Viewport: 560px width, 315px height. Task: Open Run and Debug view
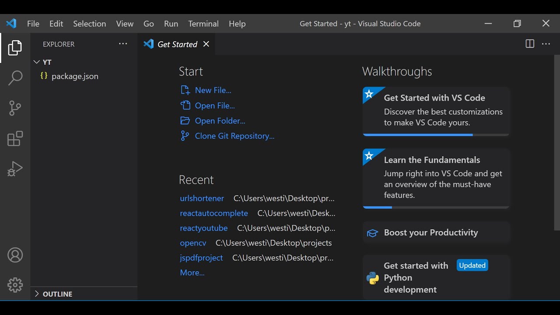(x=15, y=169)
